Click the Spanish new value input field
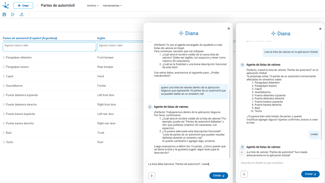Viewport: 325px width, 183px height. tap(49, 47)
